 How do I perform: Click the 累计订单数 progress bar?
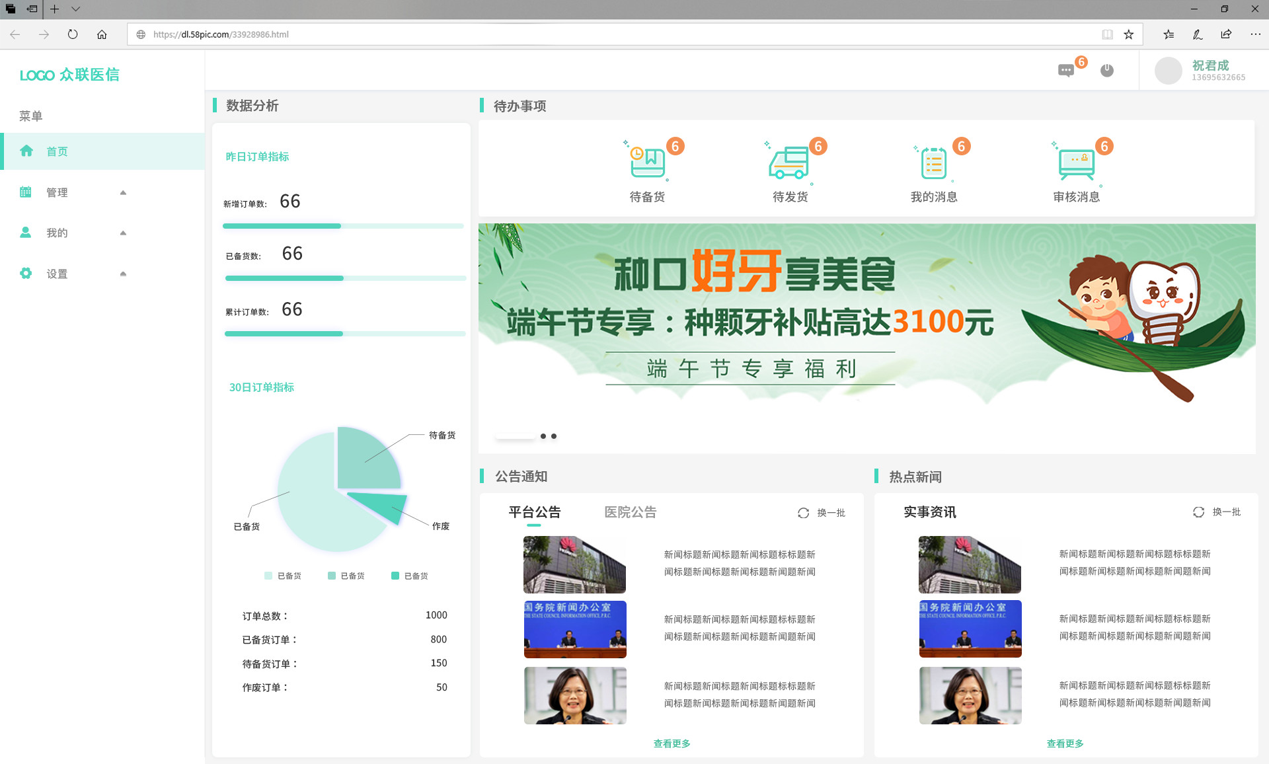click(345, 334)
